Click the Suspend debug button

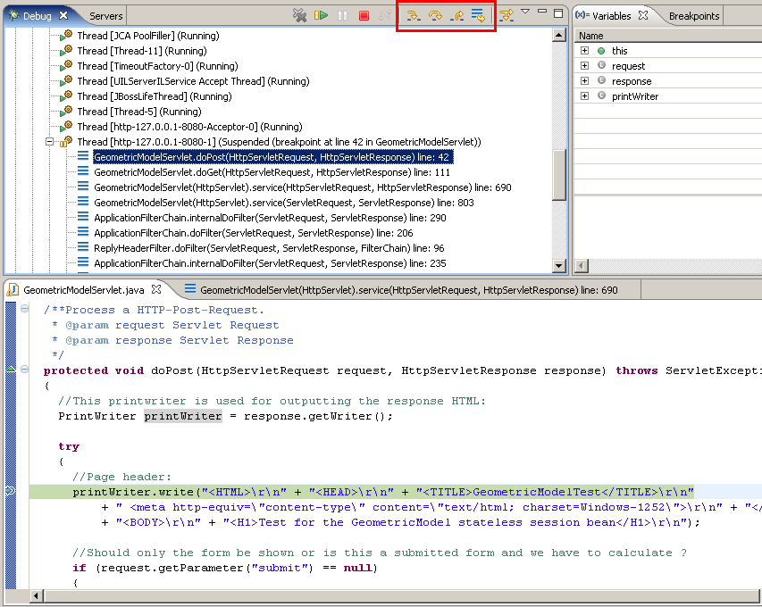coord(343,15)
